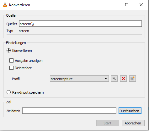Close the Konvertieren dialog
This screenshot has height=131, width=149.
[x=141, y=5]
